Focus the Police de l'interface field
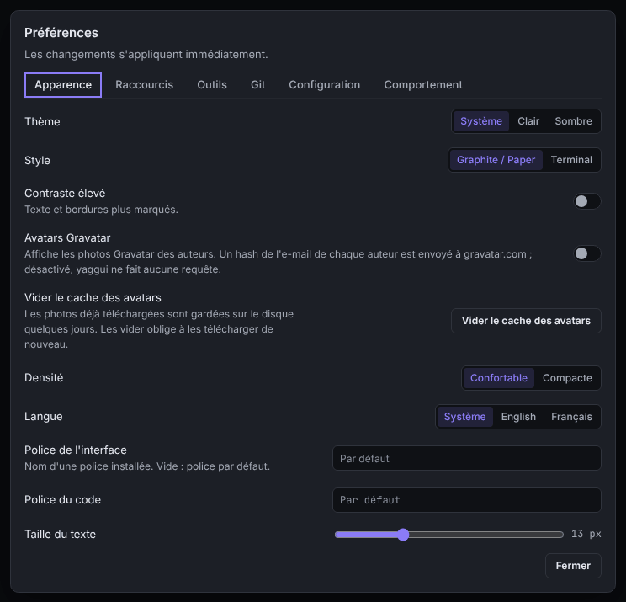Screen dimensions: 626x602 point(467,458)
